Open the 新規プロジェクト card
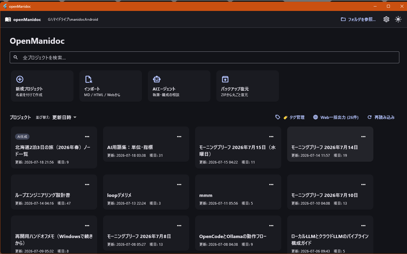The height and width of the screenshot is (254, 407). pyautogui.click(x=42, y=86)
